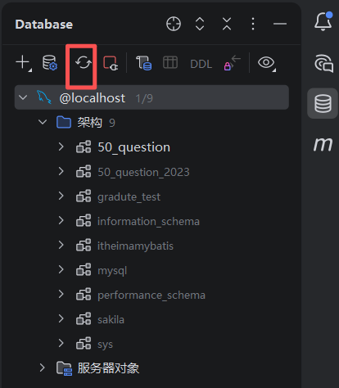Expand the 服务器对象 folder
Image resolution: width=339 pixels, height=388 pixels.
[x=43, y=368]
